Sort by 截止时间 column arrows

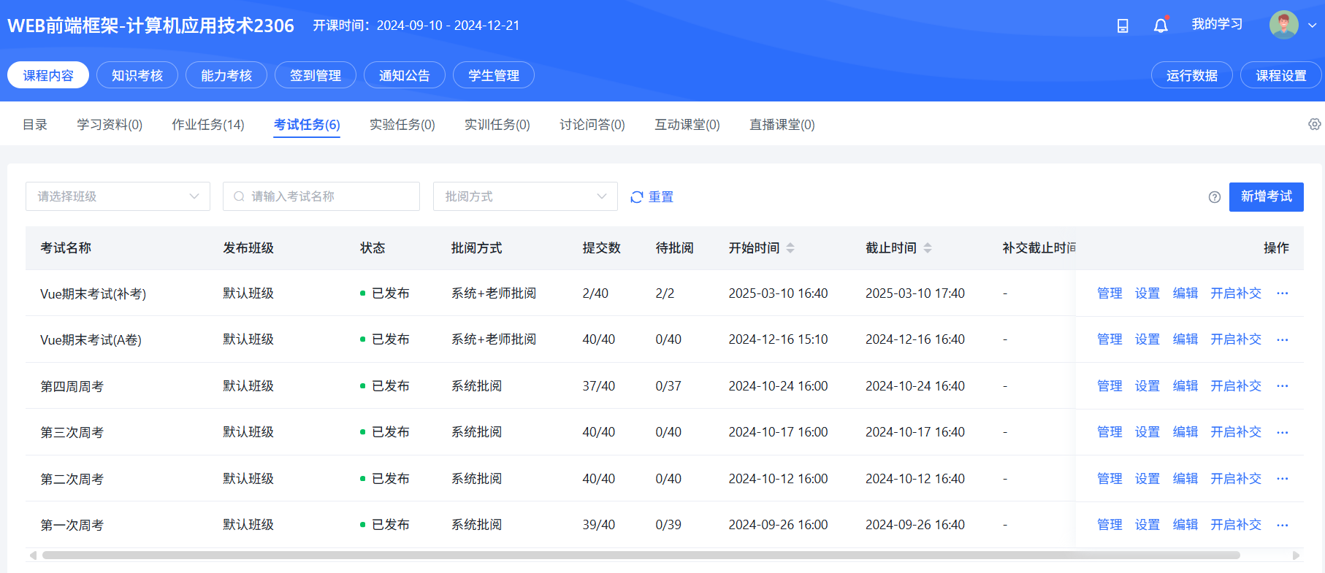click(x=928, y=248)
